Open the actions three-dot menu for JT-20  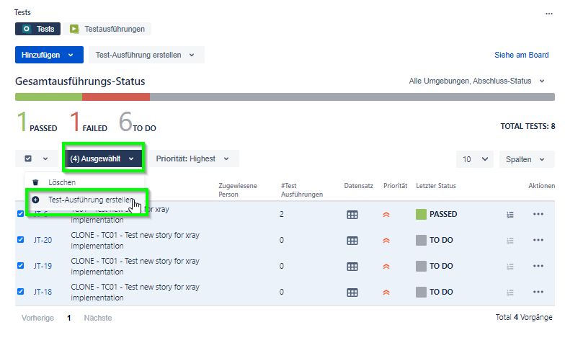(x=538, y=240)
